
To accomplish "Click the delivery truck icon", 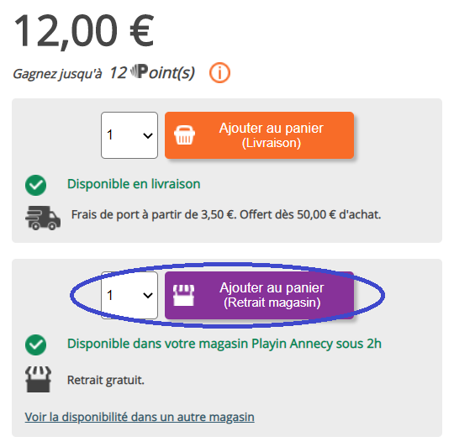I will 43,218.
